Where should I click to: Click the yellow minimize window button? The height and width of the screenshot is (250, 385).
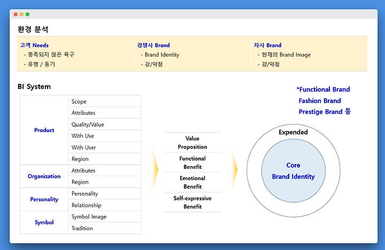tap(21, 14)
